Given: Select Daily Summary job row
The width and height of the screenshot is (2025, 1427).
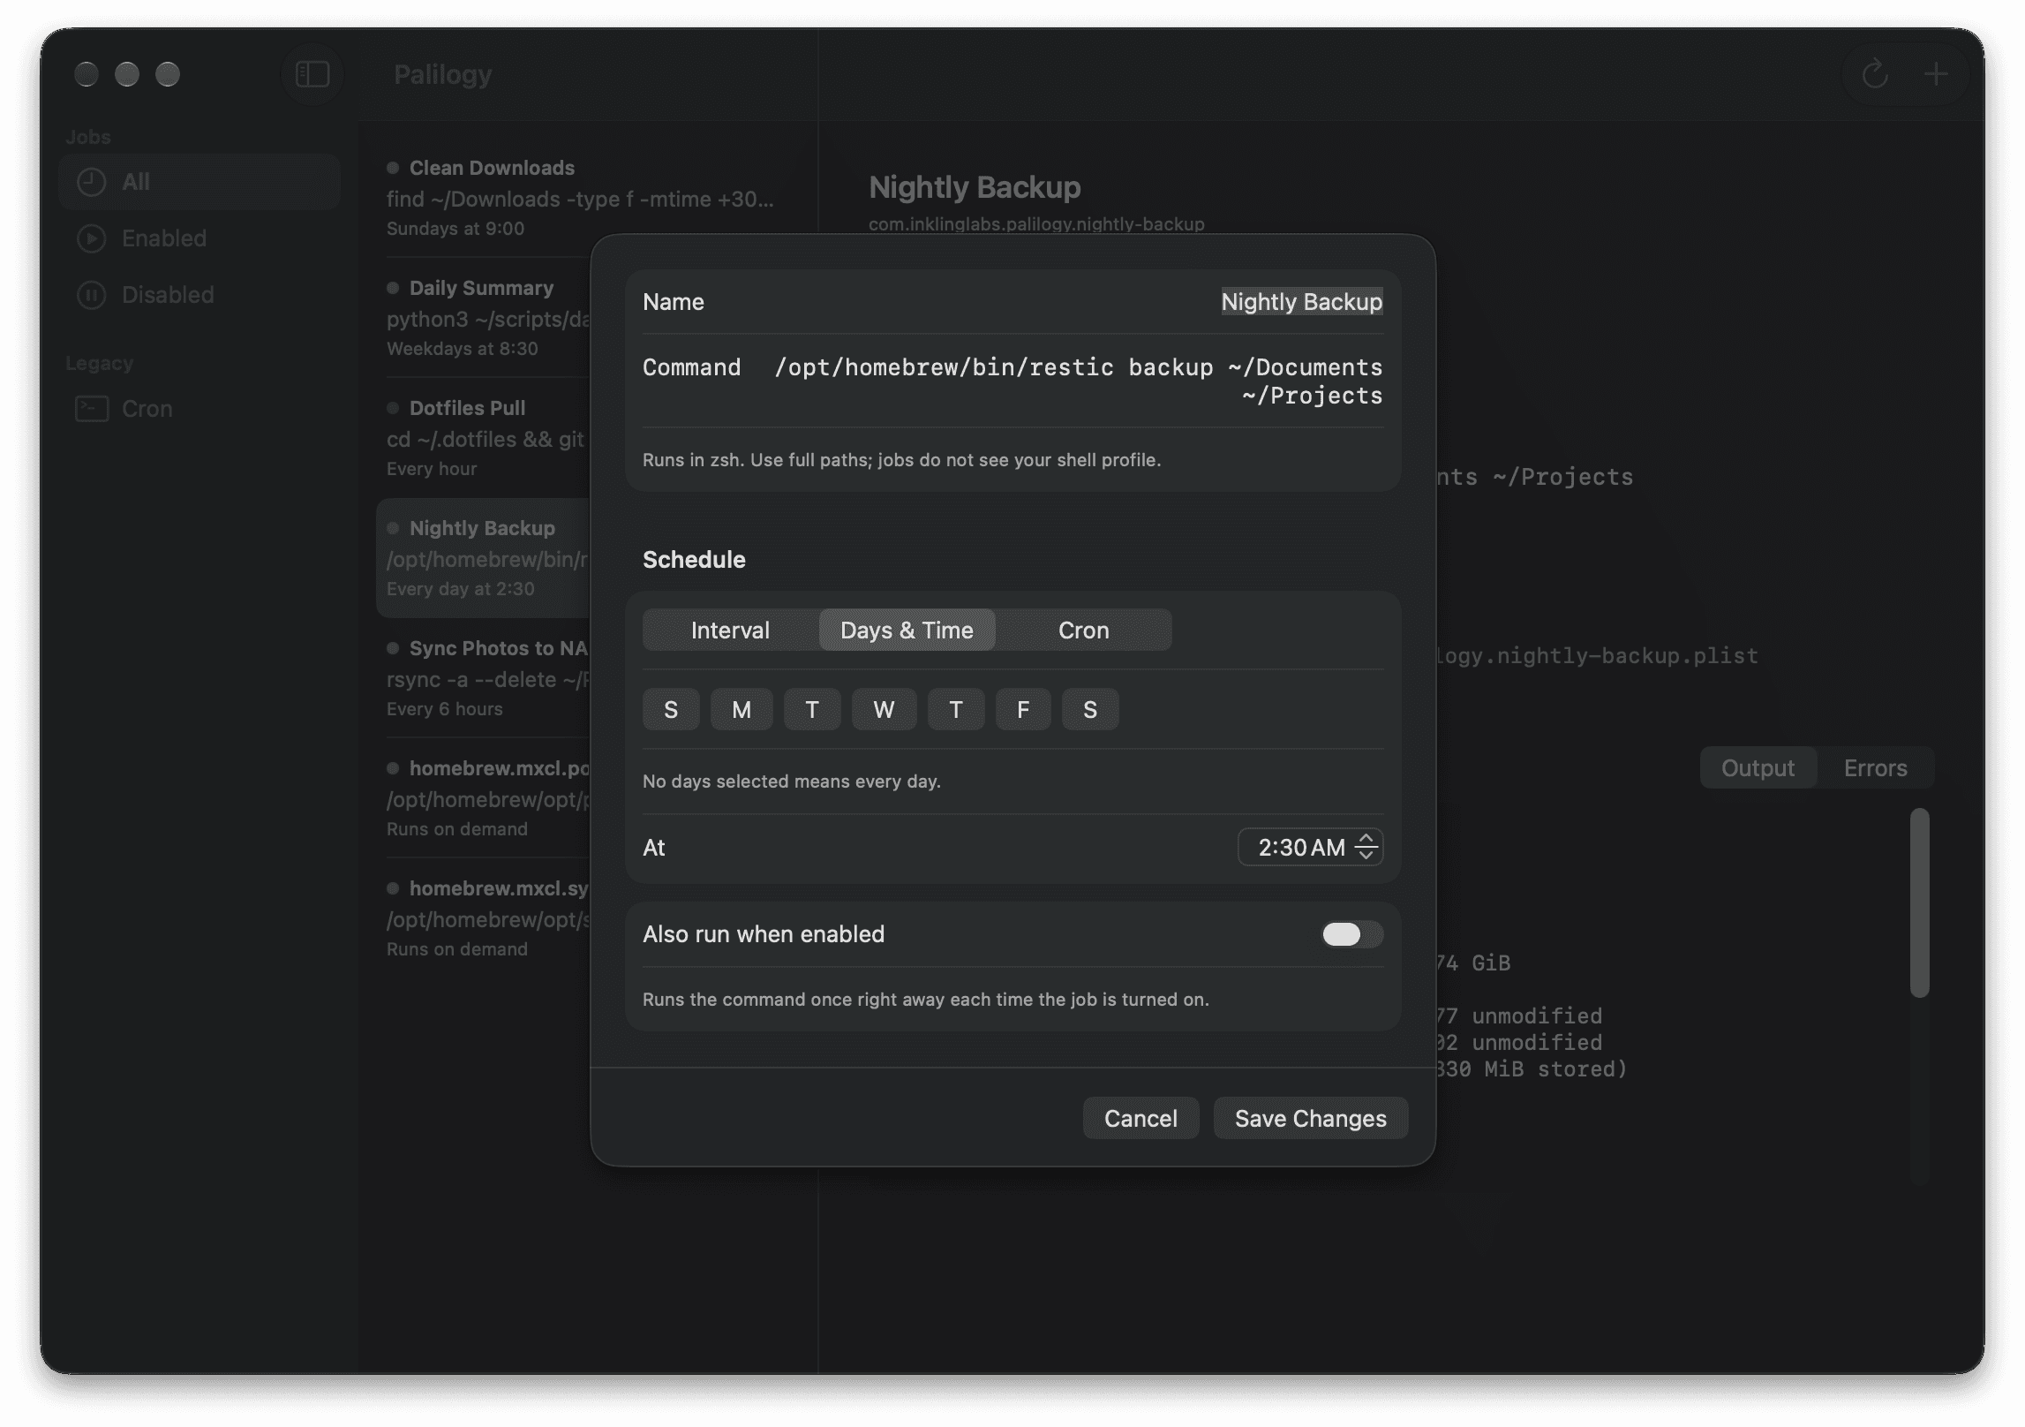Looking at the screenshot, I should click(484, 318).
